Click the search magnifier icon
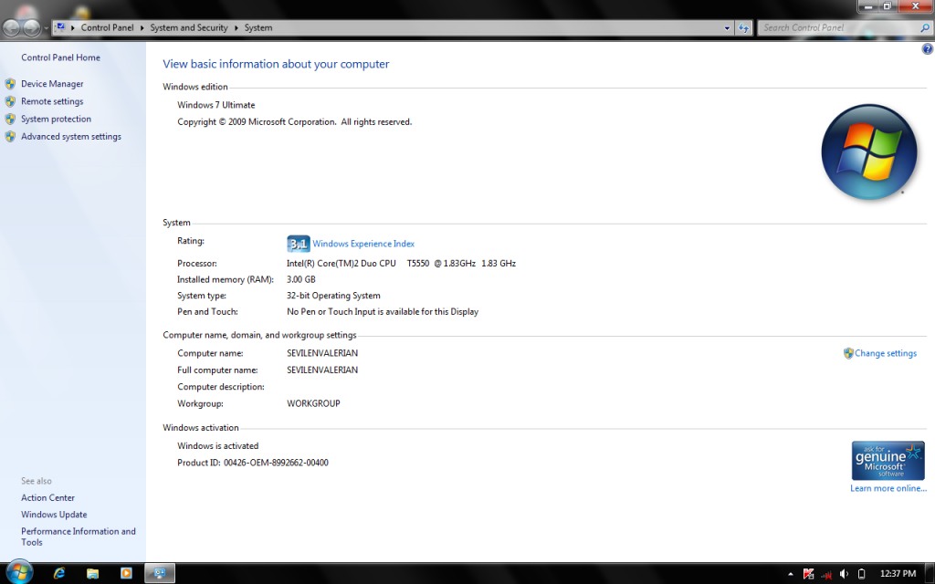935x584 pixels. [925, 27]
